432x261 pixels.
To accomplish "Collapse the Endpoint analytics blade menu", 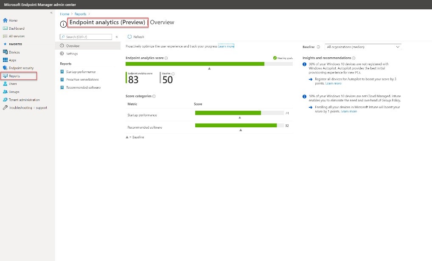I will tap(117, 36).
